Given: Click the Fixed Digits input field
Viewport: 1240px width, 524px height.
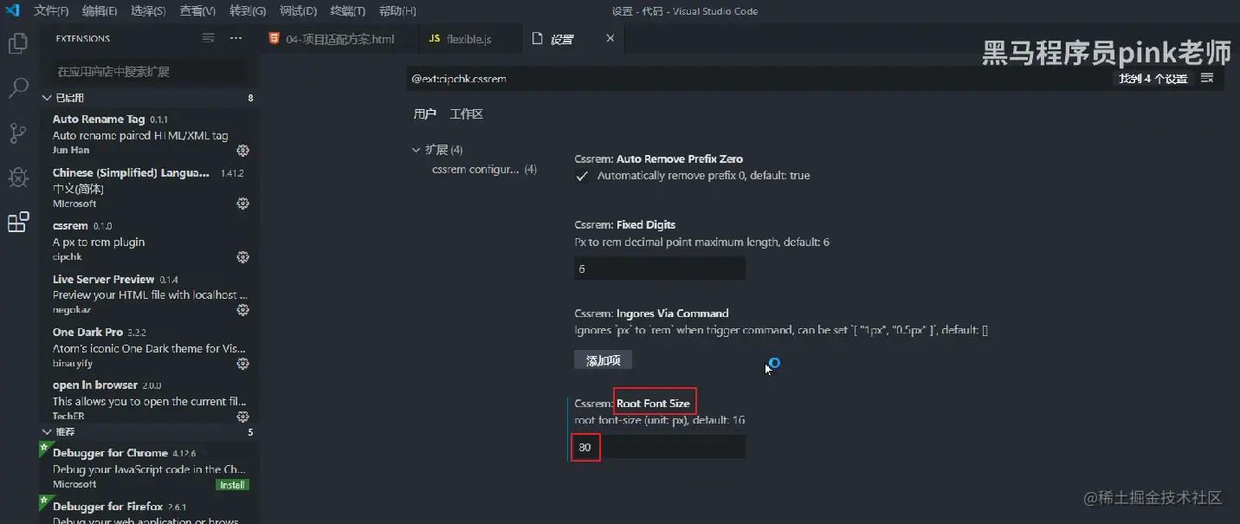Looking at the screenshot, I should tap(659, 268).
